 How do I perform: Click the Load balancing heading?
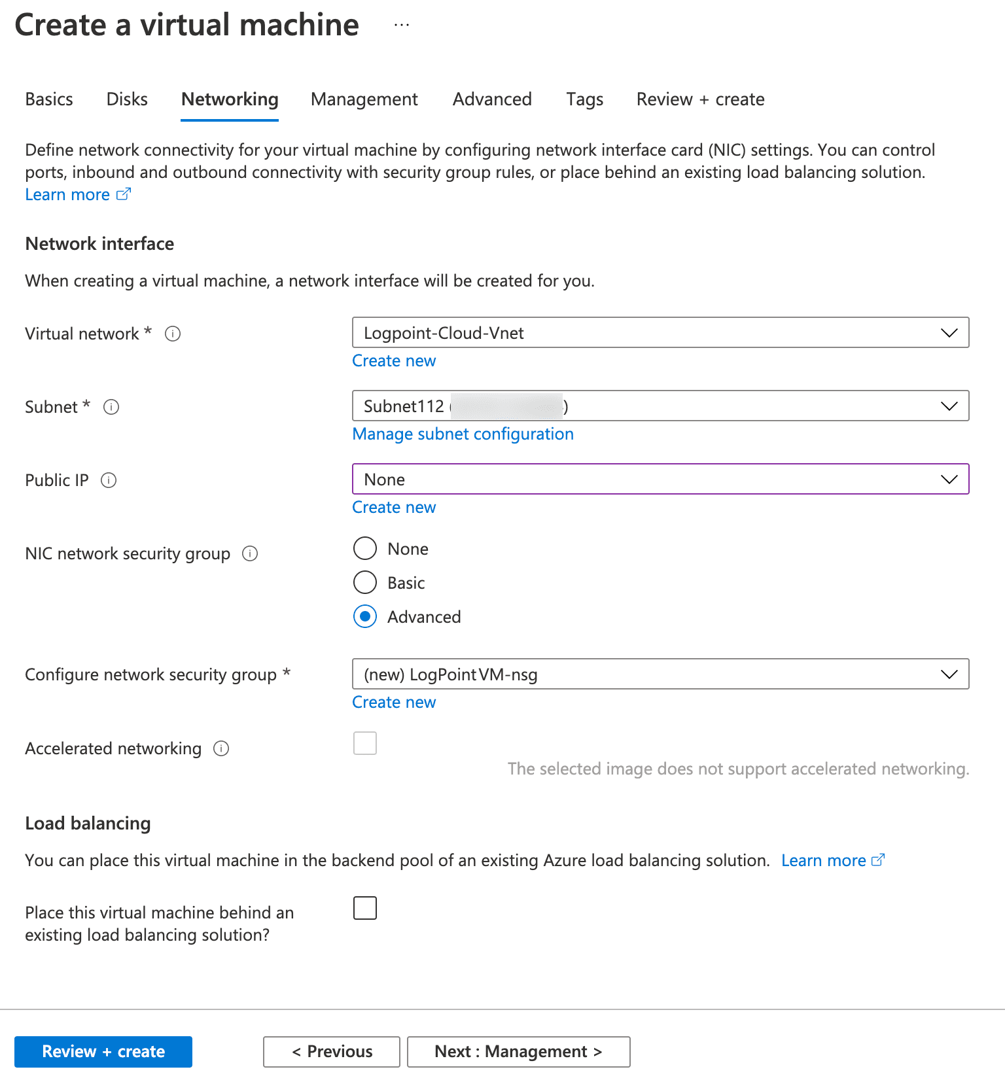(88, 824)
